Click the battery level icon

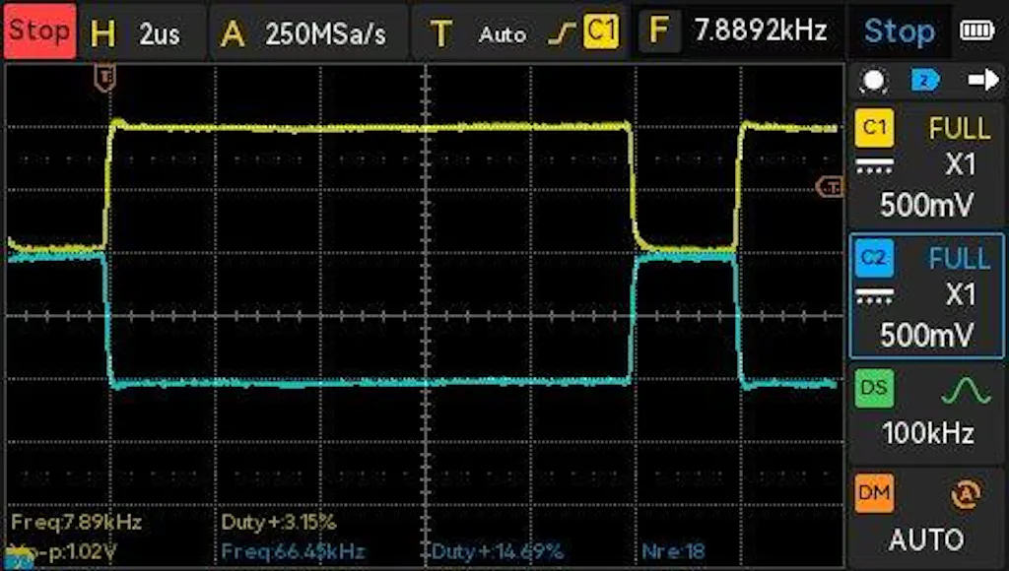coord(977,32)
